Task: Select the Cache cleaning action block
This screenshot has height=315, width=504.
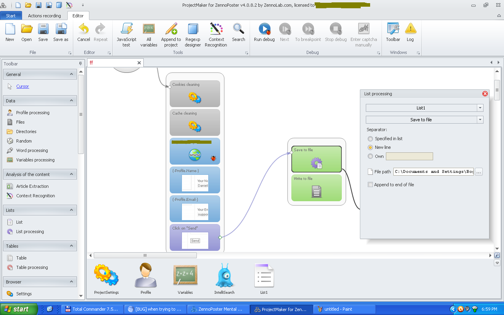Action: coord(195,122)
